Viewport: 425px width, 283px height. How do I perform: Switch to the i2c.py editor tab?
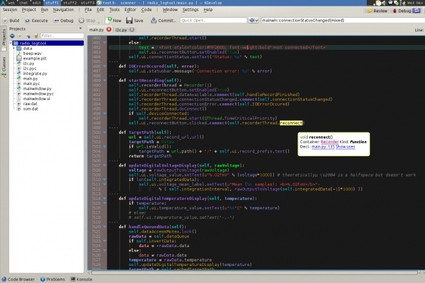point(121,30)
